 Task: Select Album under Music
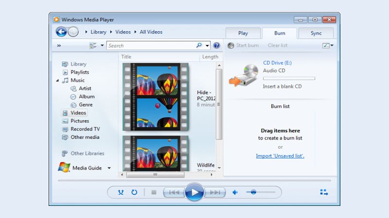87,96
